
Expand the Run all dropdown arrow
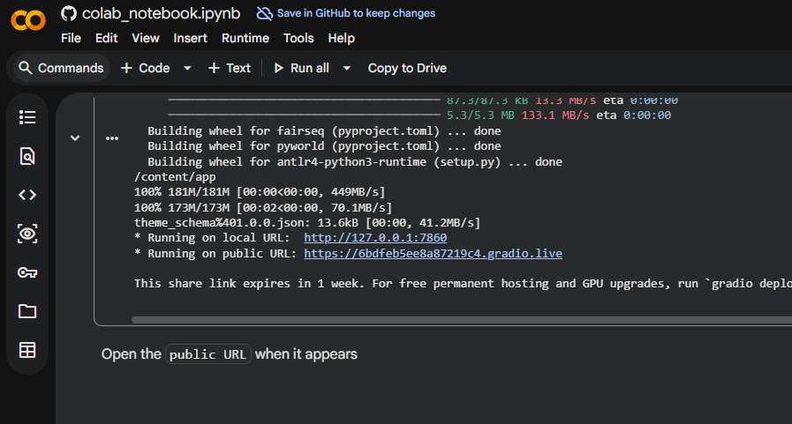coord(347,68)
